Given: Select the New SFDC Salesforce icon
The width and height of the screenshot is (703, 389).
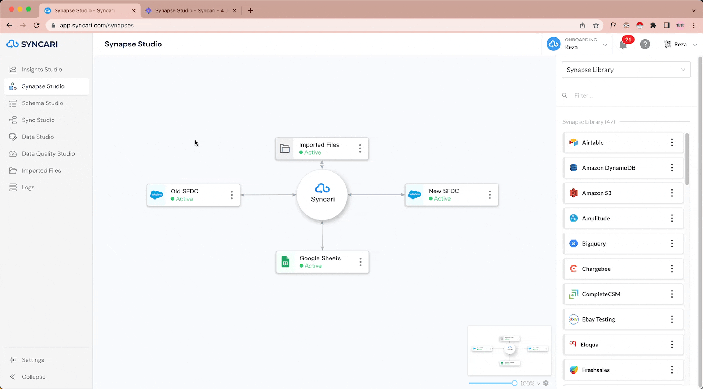Looking at the screenshot, I should click(x=415, y=195).
